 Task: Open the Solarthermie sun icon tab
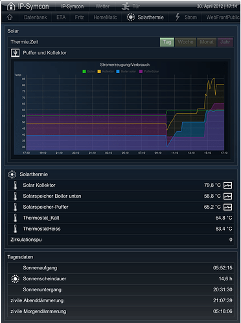pos(131,17)
